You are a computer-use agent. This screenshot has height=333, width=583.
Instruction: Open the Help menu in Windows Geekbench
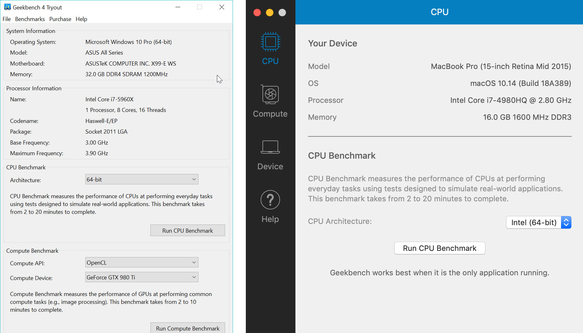(81, 19)
